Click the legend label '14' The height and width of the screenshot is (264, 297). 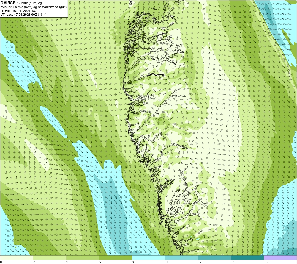pos(233,262)
